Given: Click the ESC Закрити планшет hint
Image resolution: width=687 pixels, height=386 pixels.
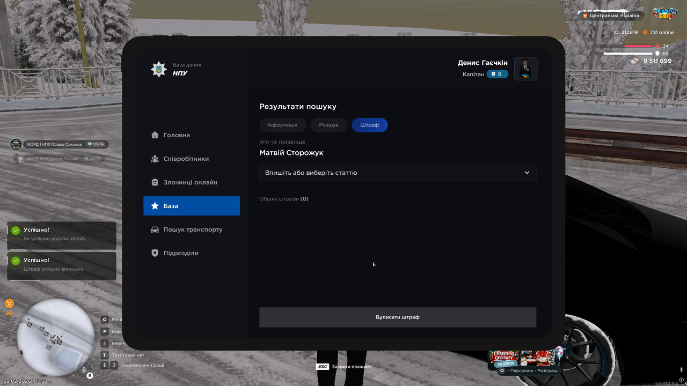Looking at the screenshot, I should [x=343, y=367].
